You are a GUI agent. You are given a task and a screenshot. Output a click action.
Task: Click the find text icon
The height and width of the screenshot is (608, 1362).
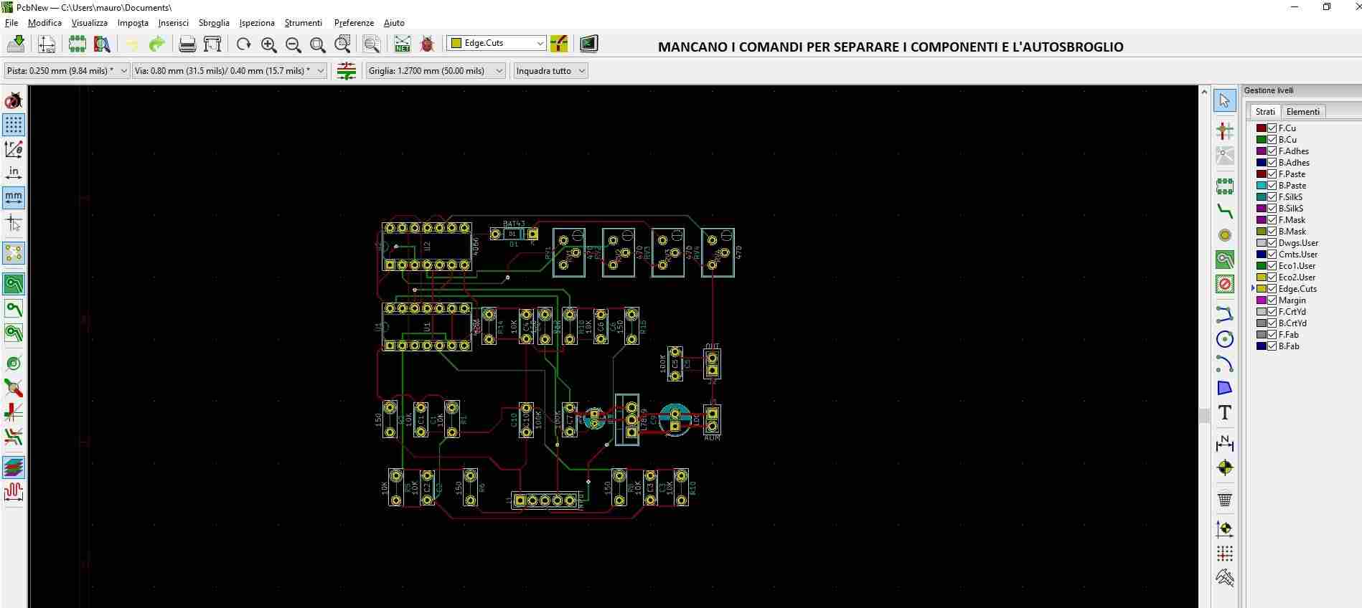click(372, 44)
